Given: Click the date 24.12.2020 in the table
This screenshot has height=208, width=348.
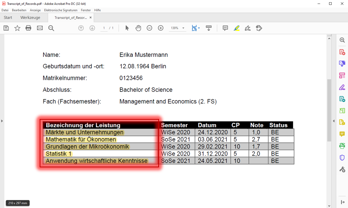Looking at the screenshot, I should click(x=213, y=132).
